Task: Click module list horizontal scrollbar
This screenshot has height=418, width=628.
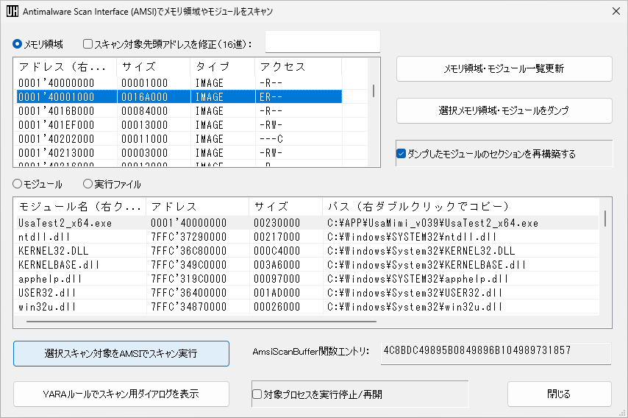Action: point(201,321)
